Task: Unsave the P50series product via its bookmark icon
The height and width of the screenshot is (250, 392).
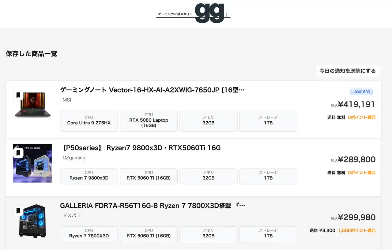Action: point(18,153)
